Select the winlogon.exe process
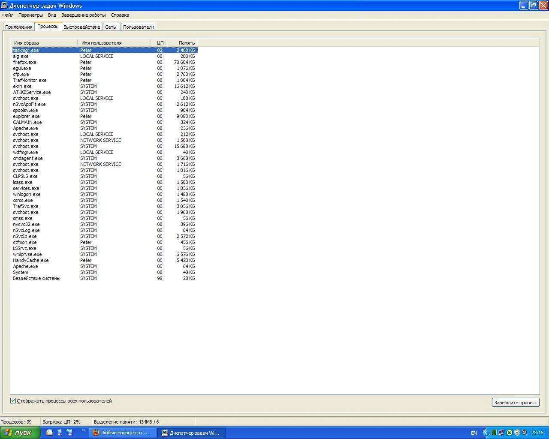This screenshot has height=439, width=549. [x=104, y=194]
